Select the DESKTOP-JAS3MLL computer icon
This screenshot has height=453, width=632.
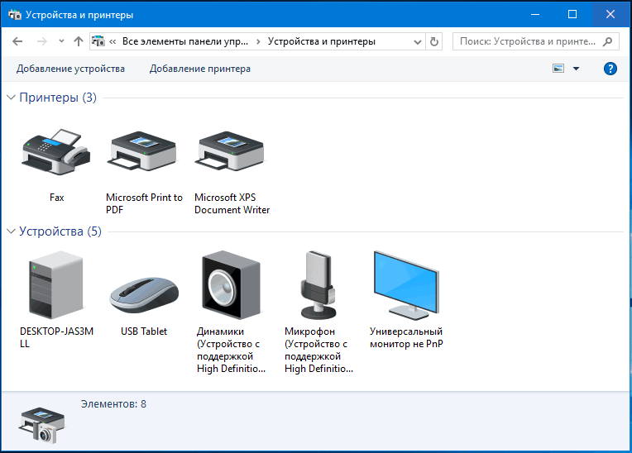click(56, 284)
